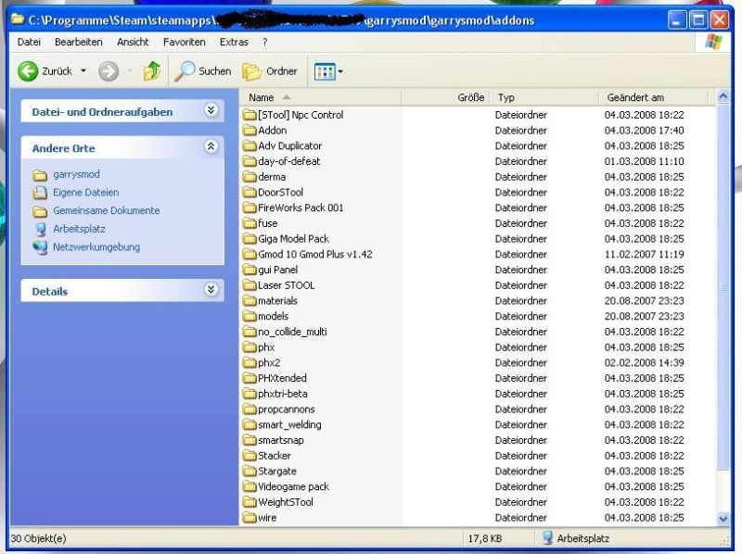Select the PHXtended folder icon
Viewport: 742px width, 554px height.
click(x=249, y=378)
